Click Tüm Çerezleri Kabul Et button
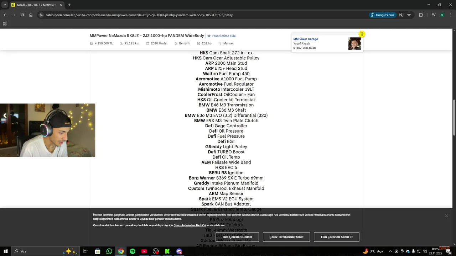 click(x=337, y=237)
